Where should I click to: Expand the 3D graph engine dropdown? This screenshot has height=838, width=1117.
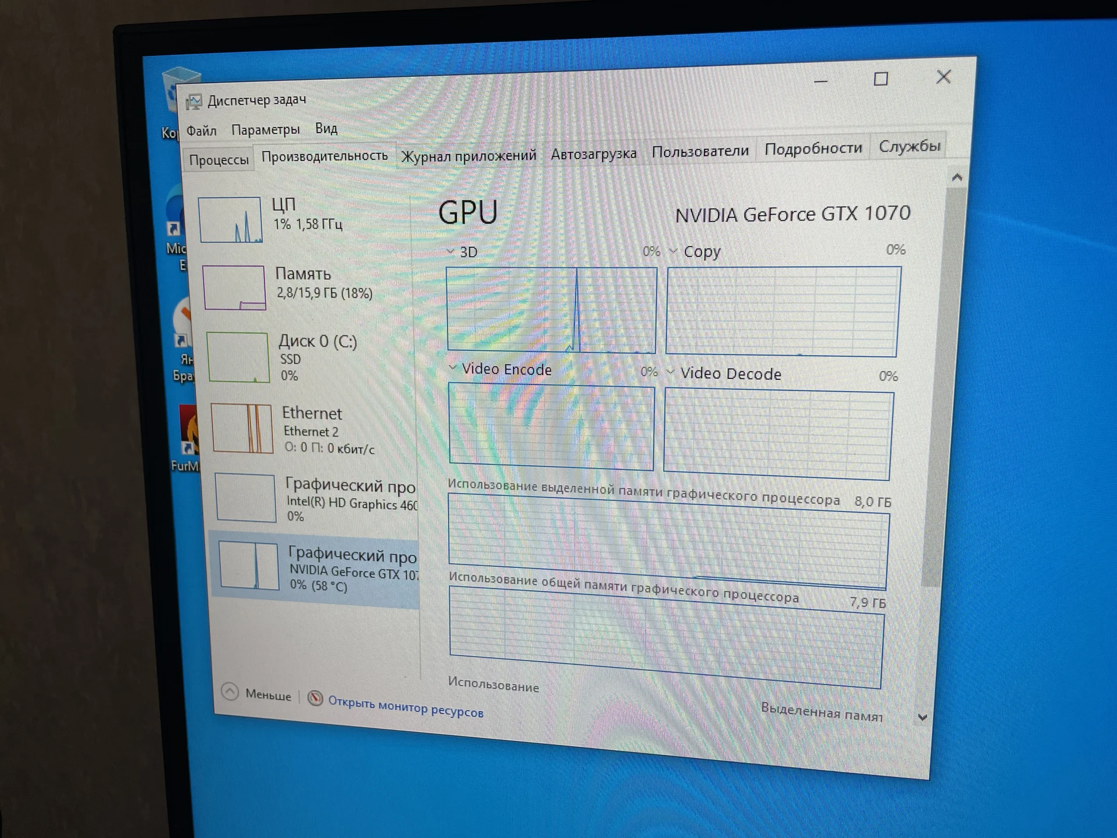pos(450,251)
